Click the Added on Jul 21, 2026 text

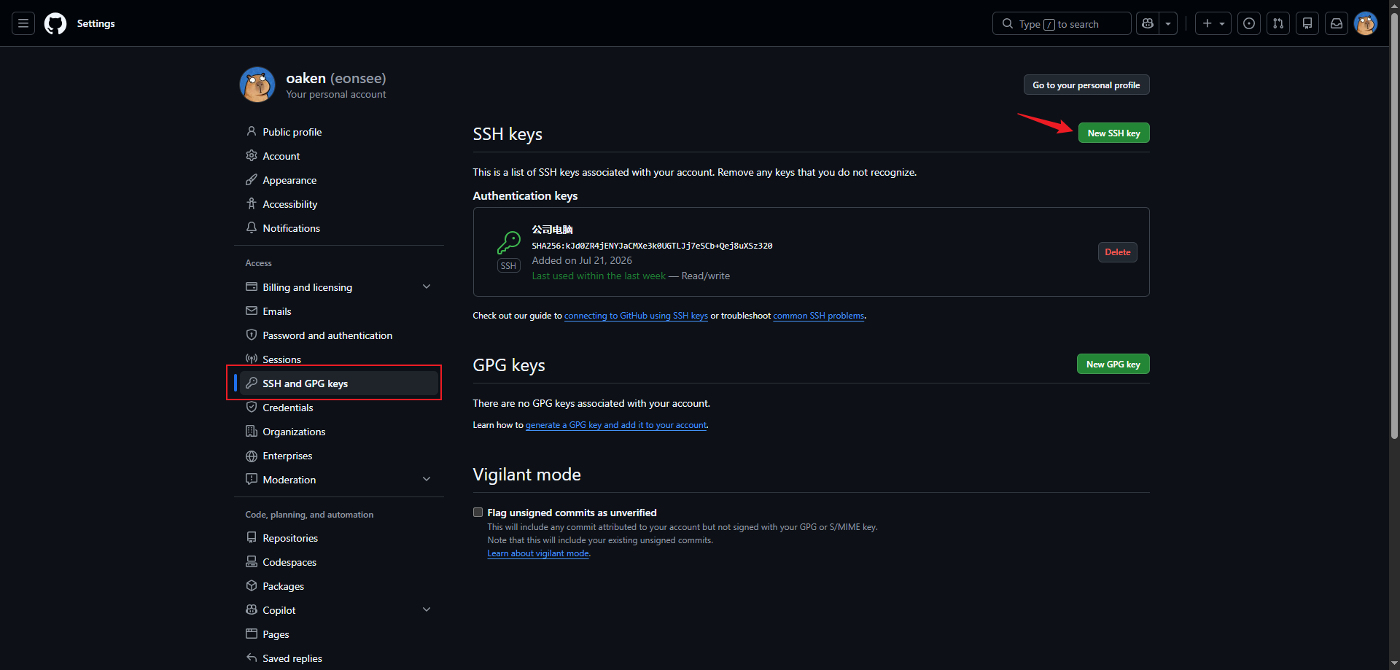click(x=582, y=260)
